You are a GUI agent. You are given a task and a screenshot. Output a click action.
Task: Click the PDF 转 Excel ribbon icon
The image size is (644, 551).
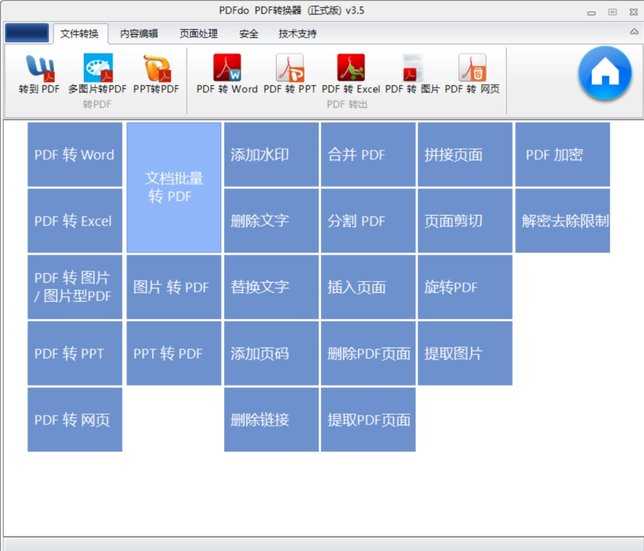[351, 74]
